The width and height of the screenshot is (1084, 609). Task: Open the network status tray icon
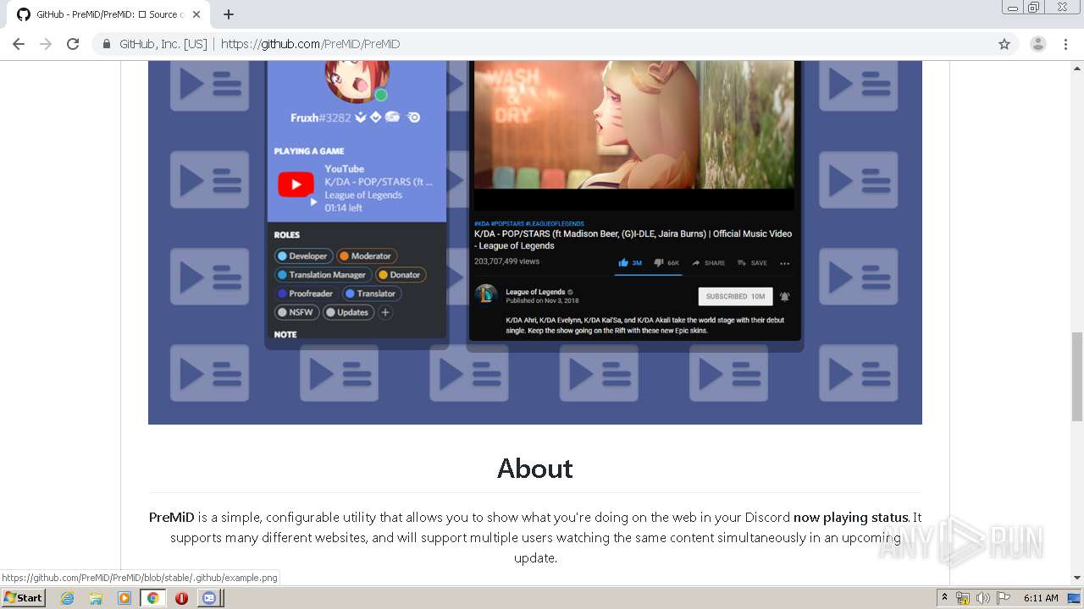[963, 598]
